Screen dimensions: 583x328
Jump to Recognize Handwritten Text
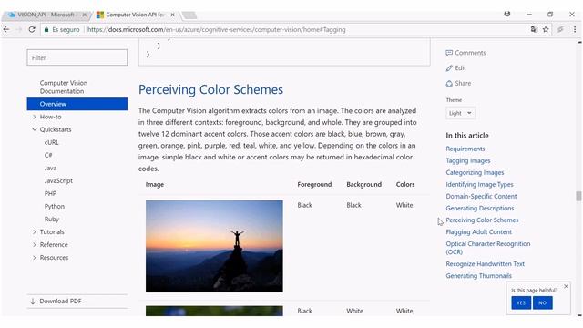pyautogui.click(x=486, y=264)
